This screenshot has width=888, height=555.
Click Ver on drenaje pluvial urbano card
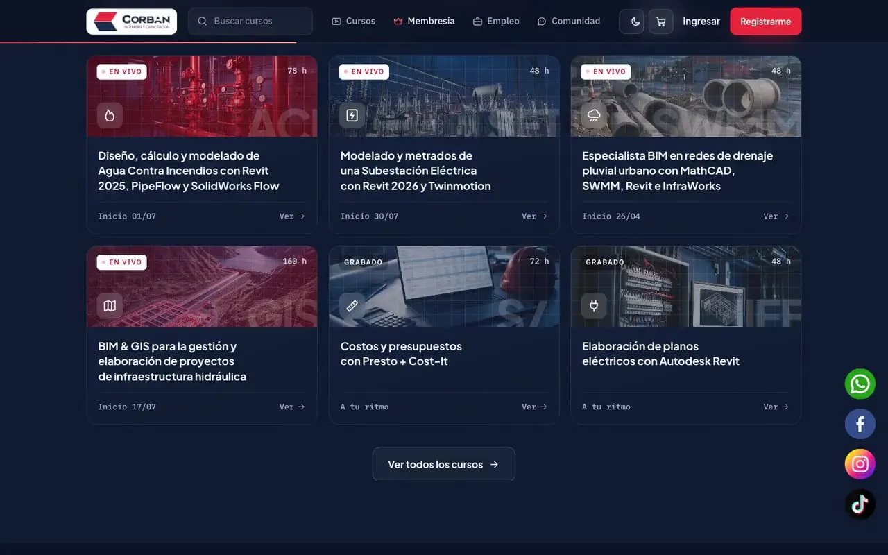(x=776, y=216)
